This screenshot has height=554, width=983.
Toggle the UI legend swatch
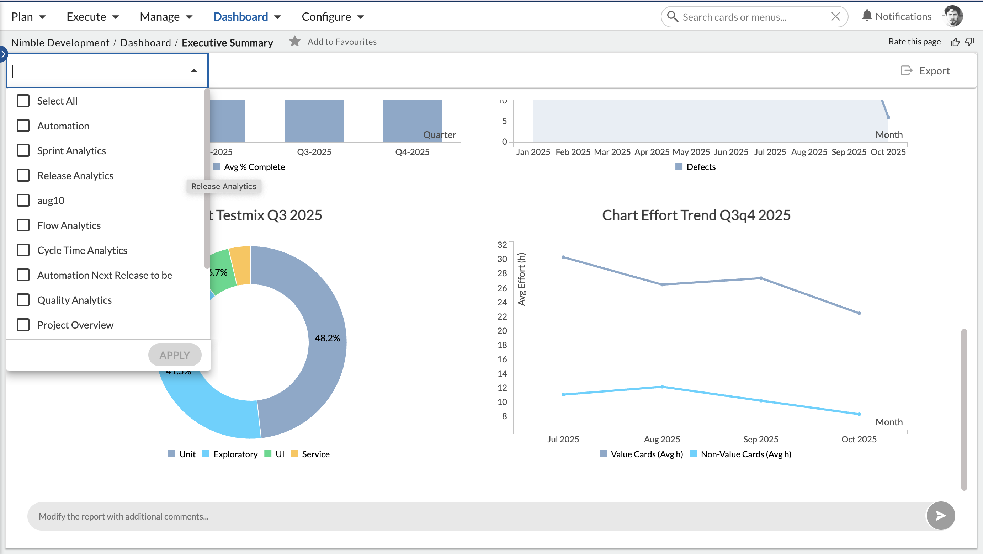click(x=268, y=454)
